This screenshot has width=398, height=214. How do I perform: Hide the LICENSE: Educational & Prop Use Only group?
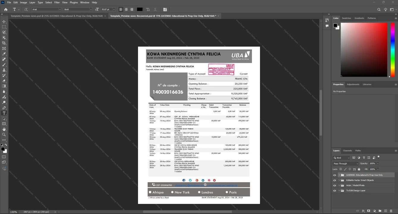pyautogui.click(x=335, y=175)
